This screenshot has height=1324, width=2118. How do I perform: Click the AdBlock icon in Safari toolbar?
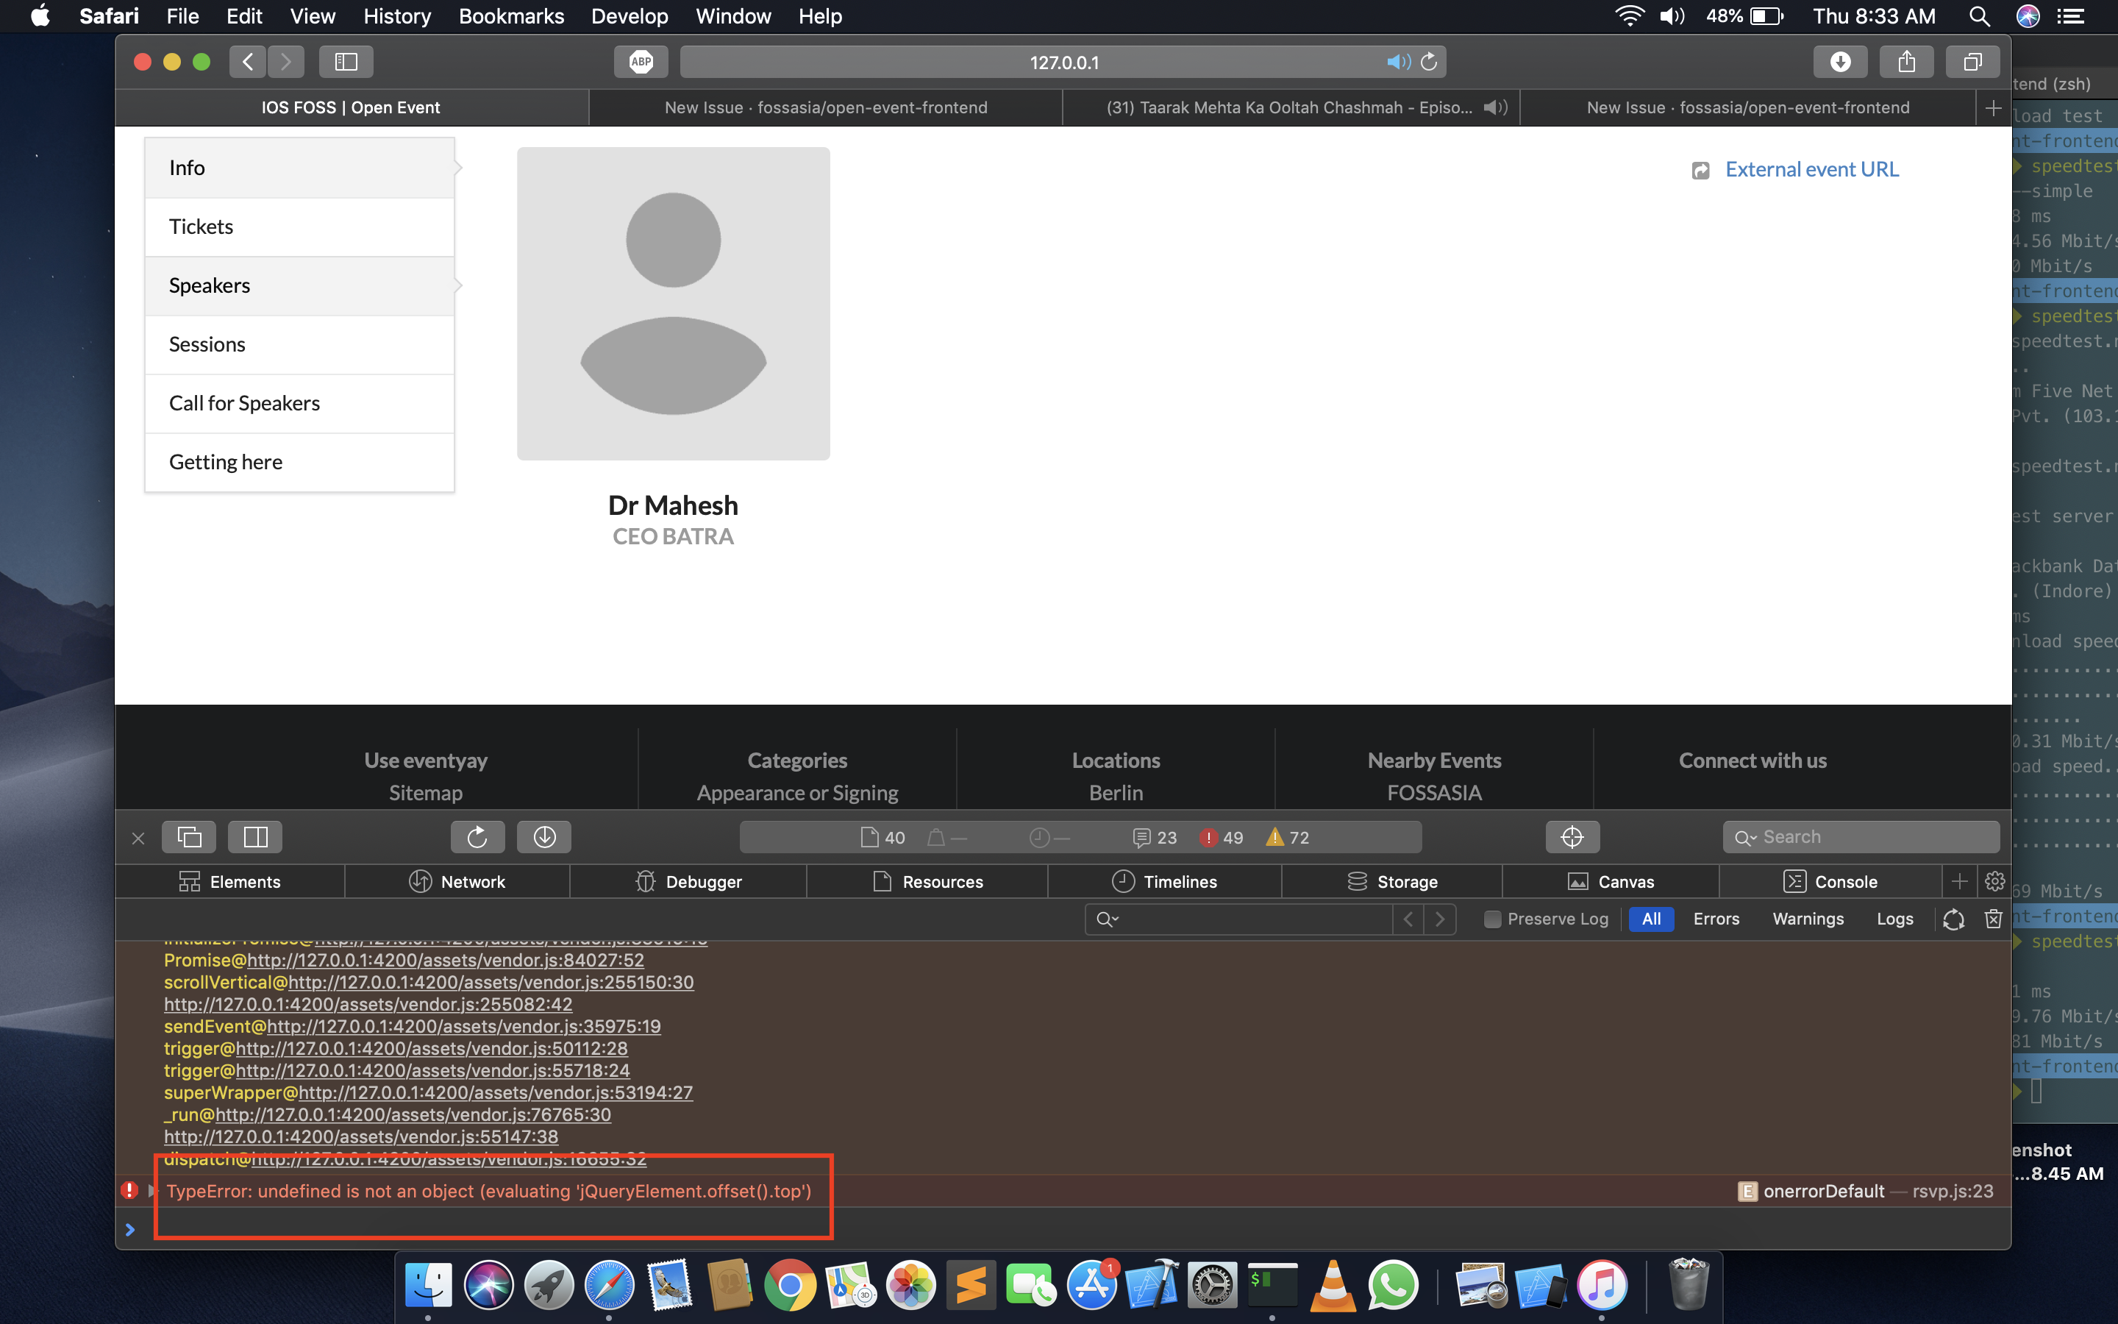click(641, 61)
